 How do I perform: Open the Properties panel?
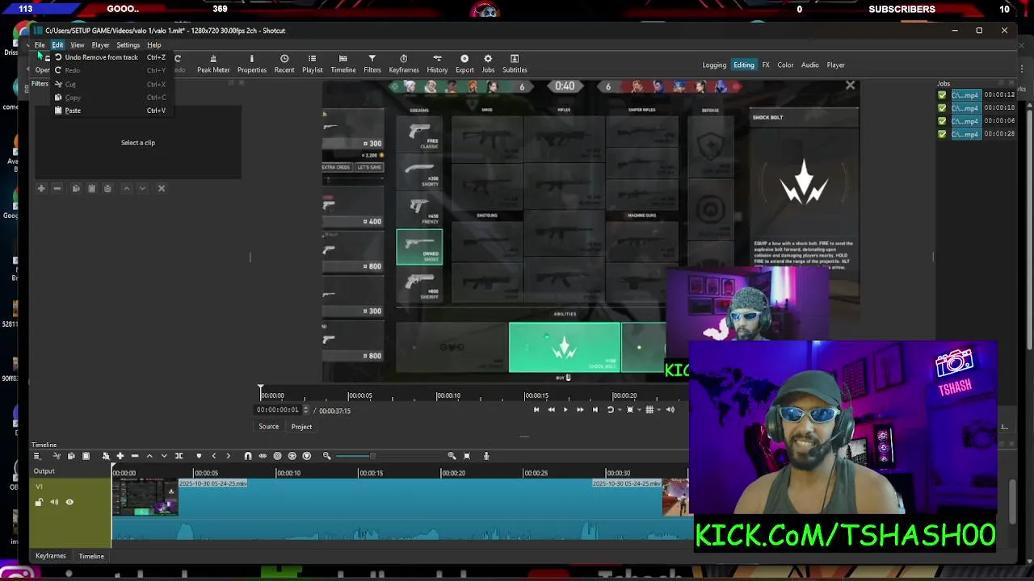251,64
